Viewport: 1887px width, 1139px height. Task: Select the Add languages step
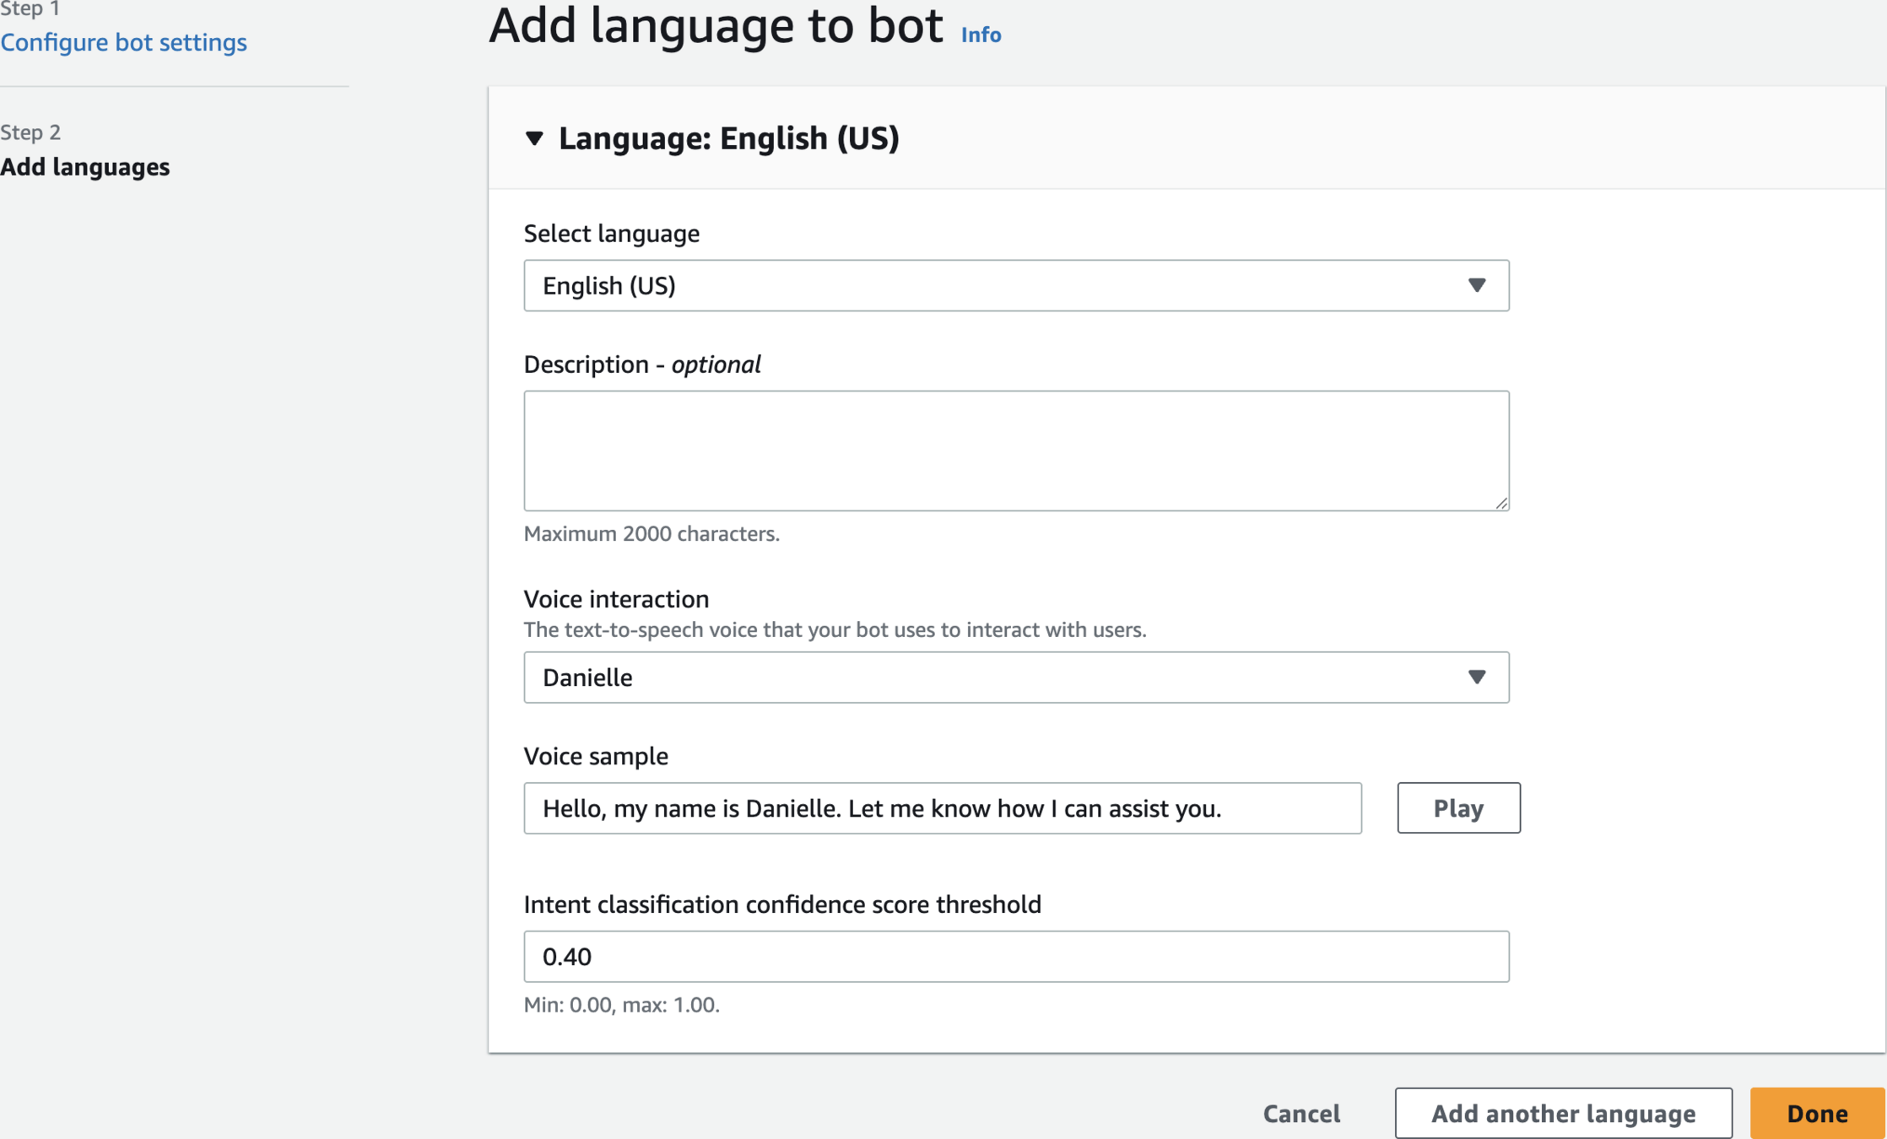tap(85, 167)
